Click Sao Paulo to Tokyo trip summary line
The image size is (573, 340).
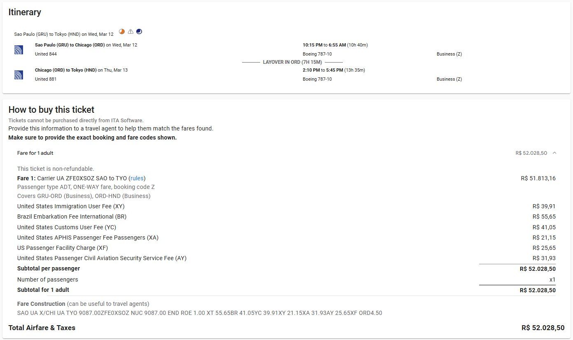[x=64, y=34]
